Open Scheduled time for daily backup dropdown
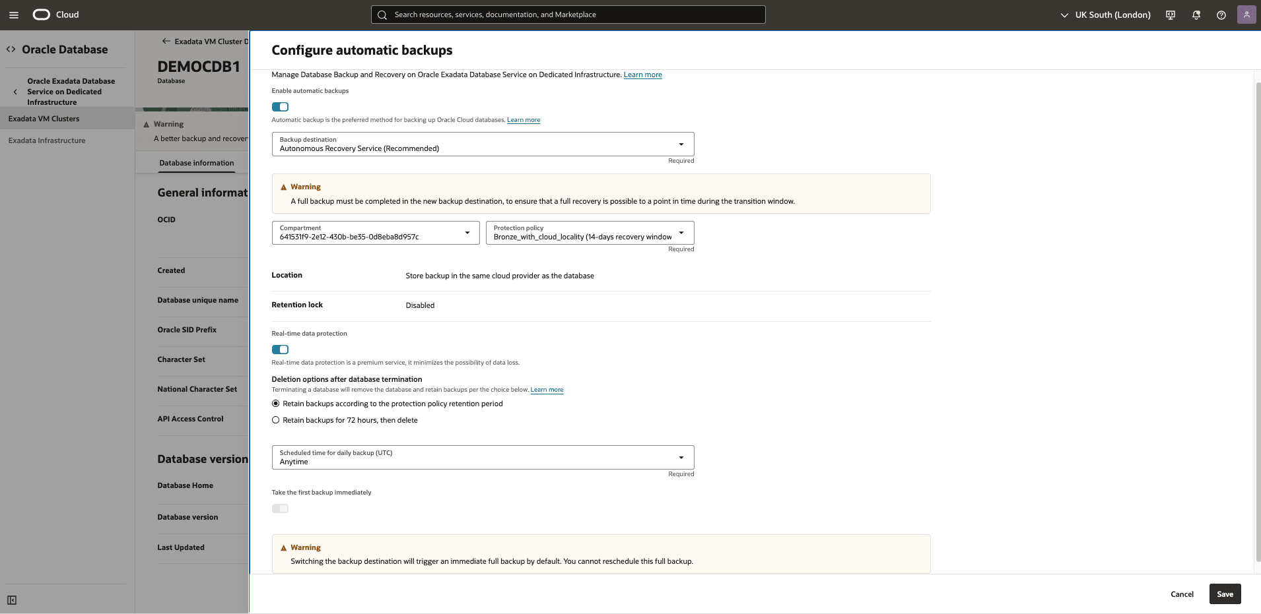The image size is (1261, 614). tap(680, 457)
